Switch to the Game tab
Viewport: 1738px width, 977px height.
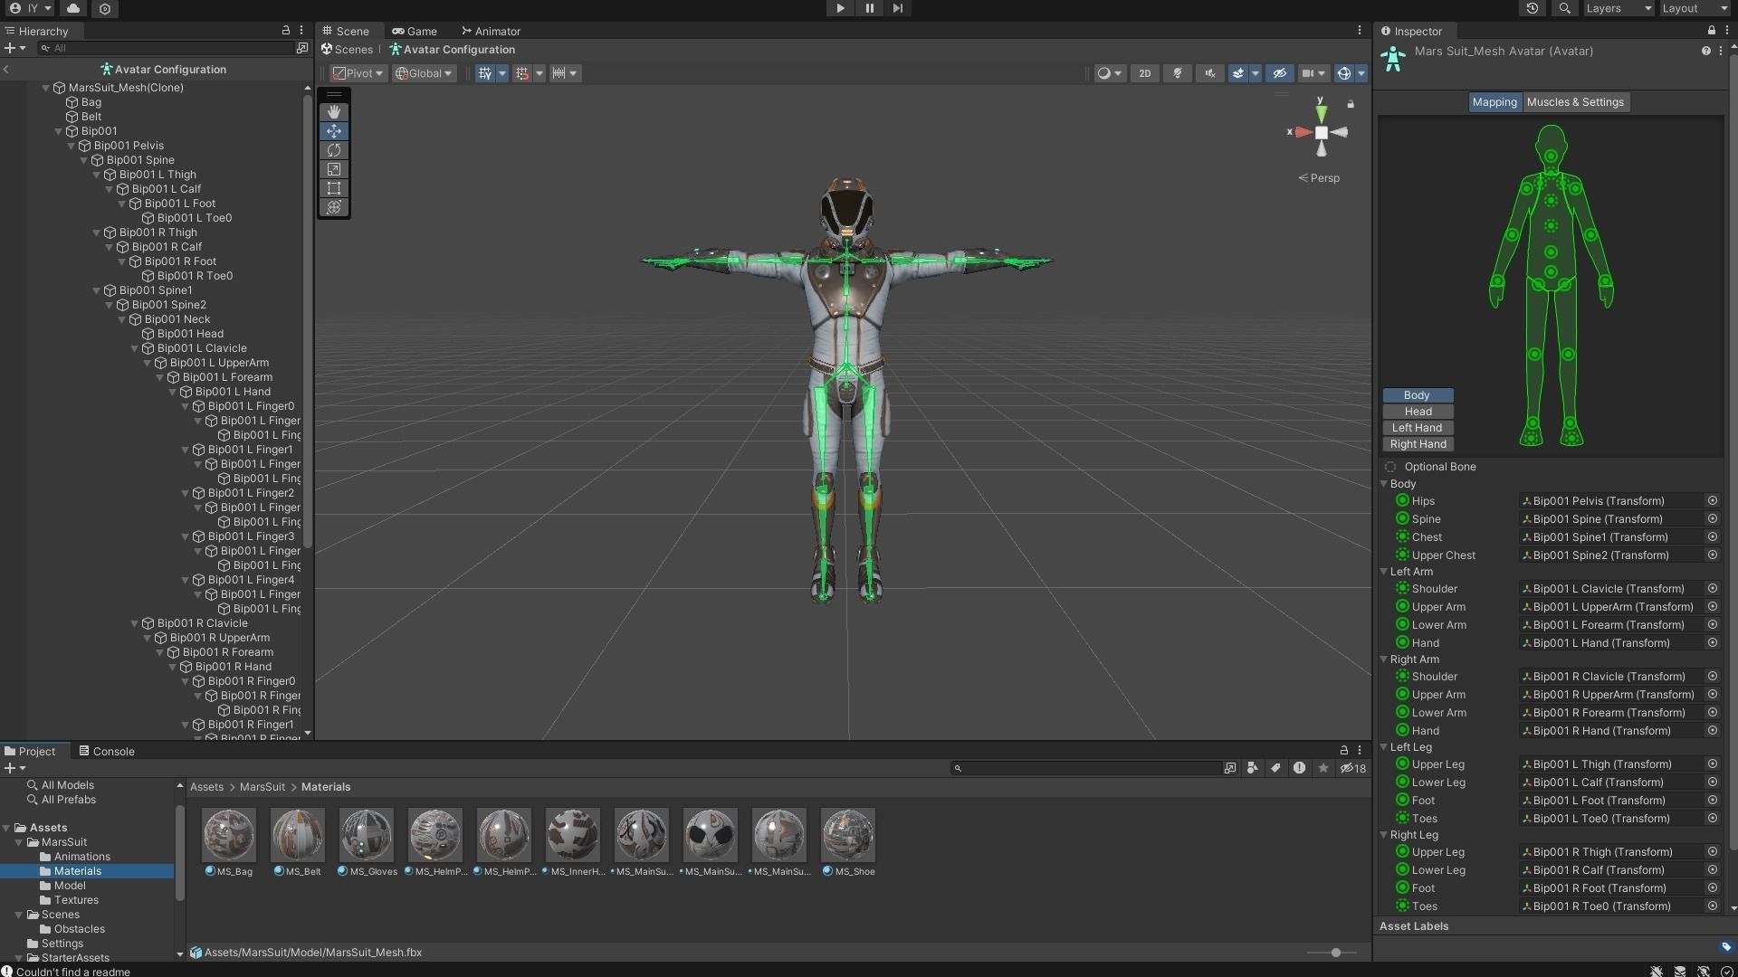coord(415,31)
